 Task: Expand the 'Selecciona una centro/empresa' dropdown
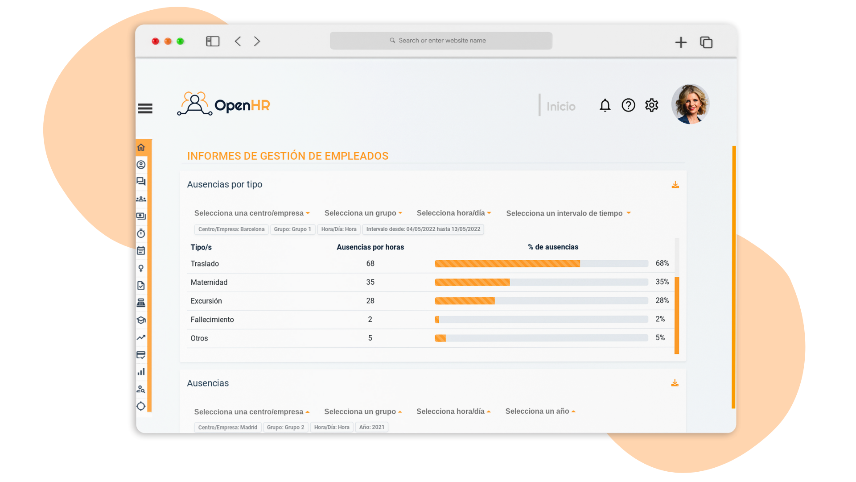[252, 213]
